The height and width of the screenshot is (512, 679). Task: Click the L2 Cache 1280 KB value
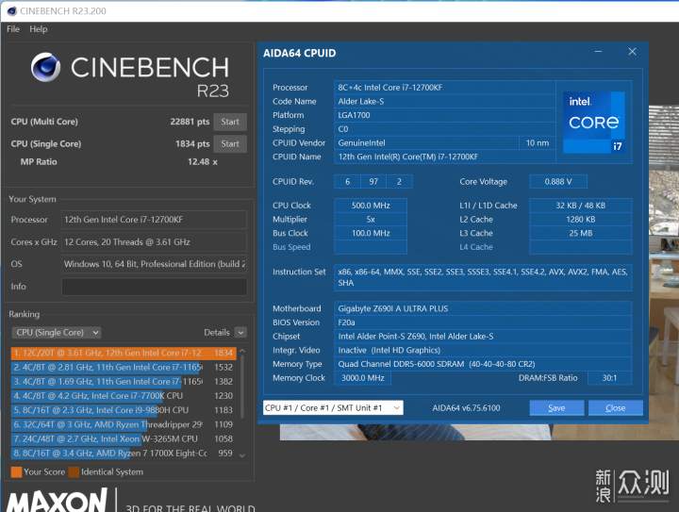581,220
